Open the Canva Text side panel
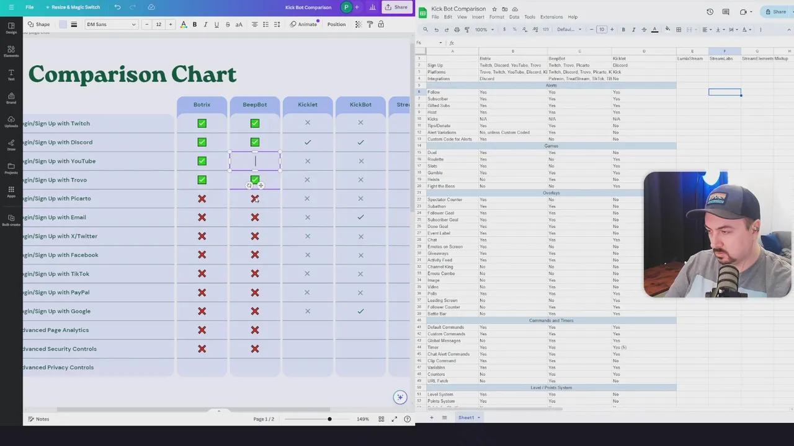Screen dimensions: 794x446 click(11, 75)
